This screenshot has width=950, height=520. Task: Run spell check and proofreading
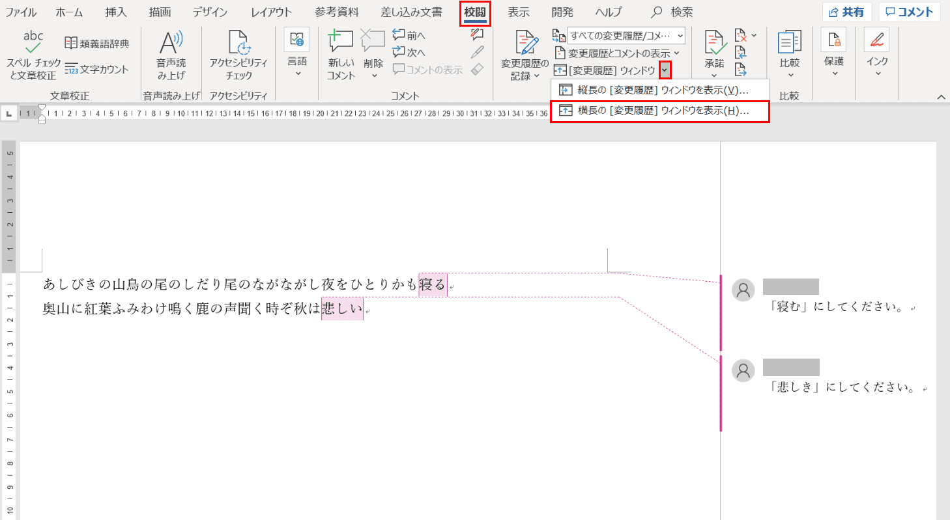coord(33,56)
